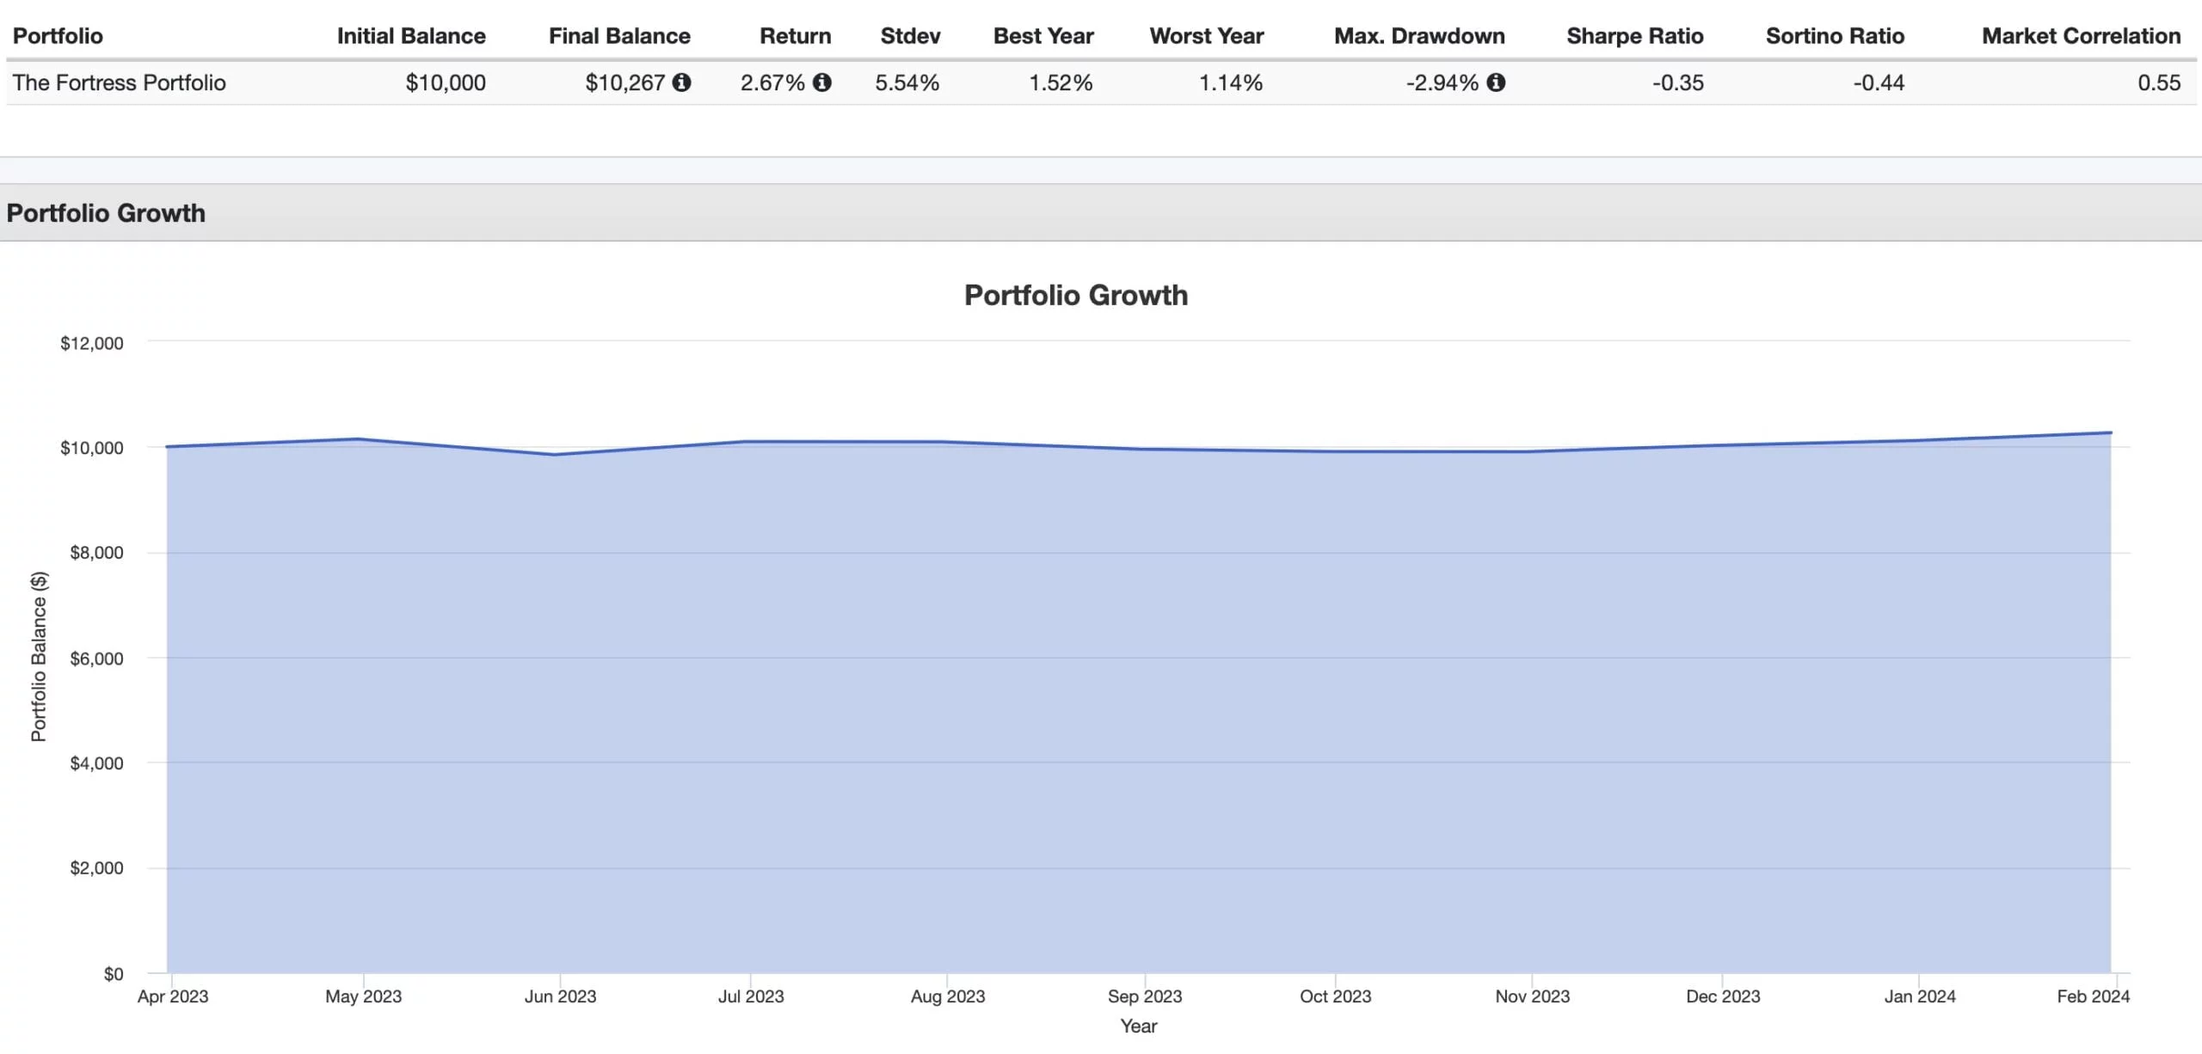Click The Fortress Portfolio row name
The image size is (2202, 1054).
pos(120,83)
